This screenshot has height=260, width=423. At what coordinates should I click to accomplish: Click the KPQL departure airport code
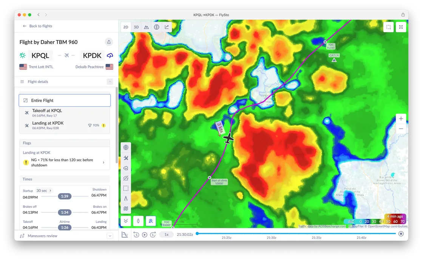(40, 55)
